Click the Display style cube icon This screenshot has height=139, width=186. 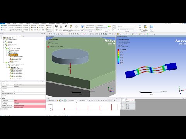(57, 26)
